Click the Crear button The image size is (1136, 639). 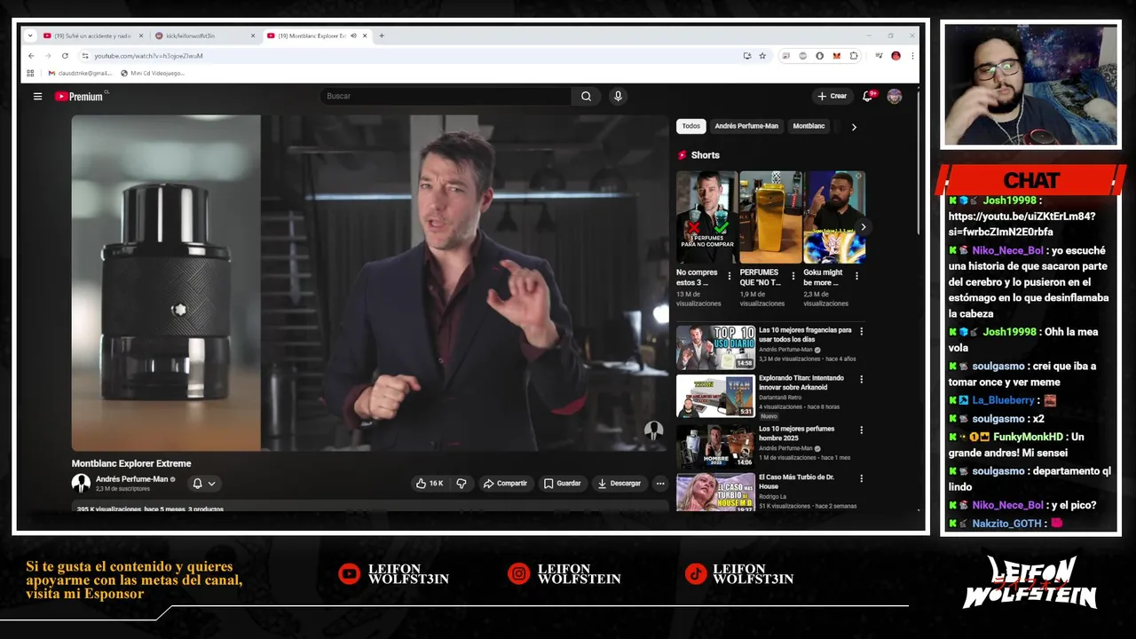tap(832, 96)
